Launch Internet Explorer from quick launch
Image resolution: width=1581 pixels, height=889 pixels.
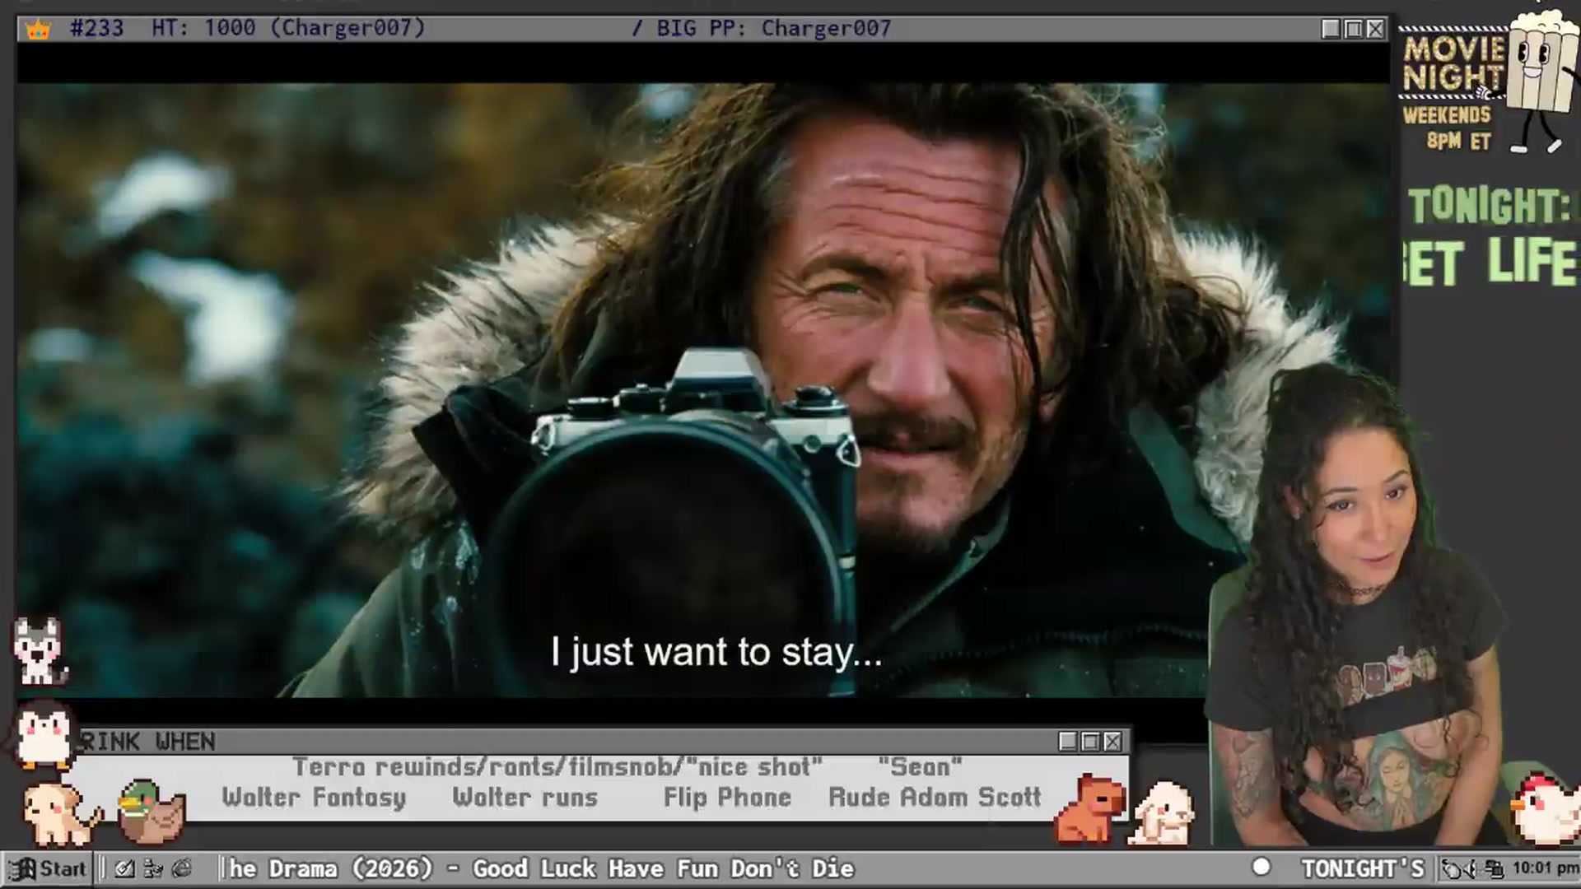(182, 868)
